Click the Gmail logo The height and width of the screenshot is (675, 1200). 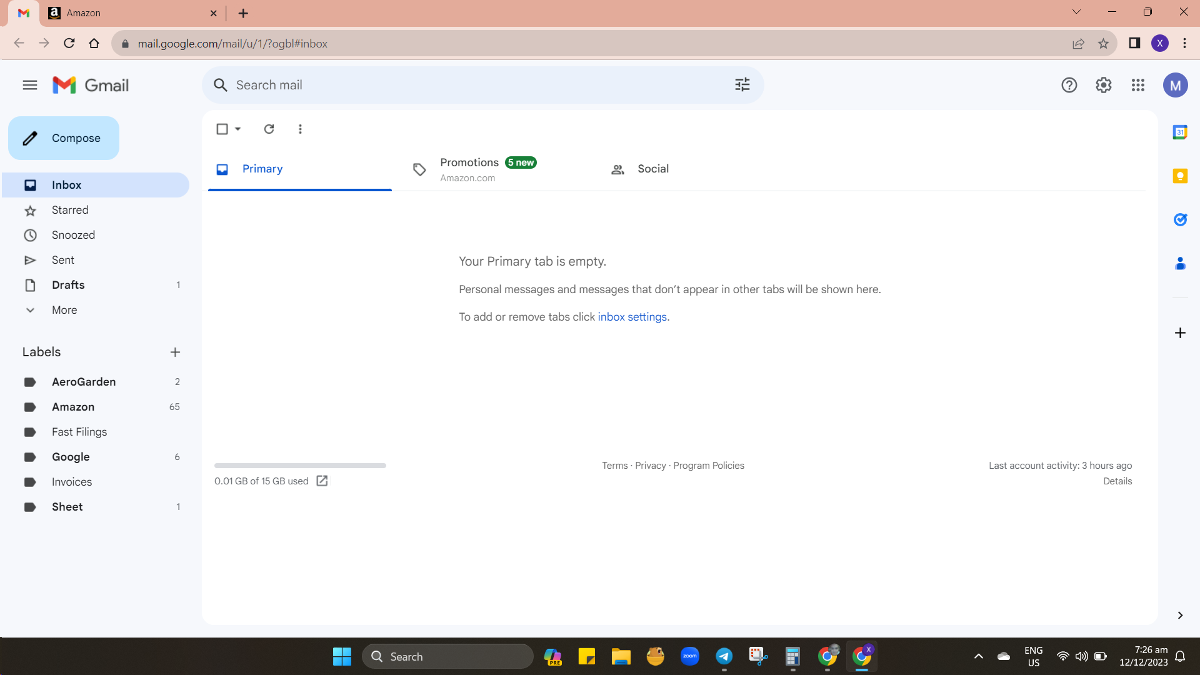click(91, 85)
